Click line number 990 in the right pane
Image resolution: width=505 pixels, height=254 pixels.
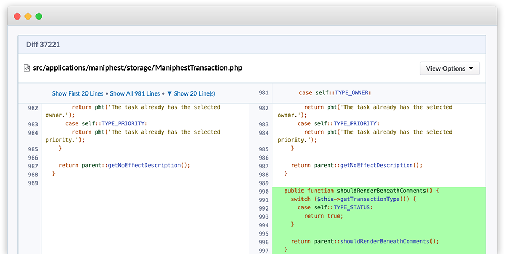click(x=263, y=192)
